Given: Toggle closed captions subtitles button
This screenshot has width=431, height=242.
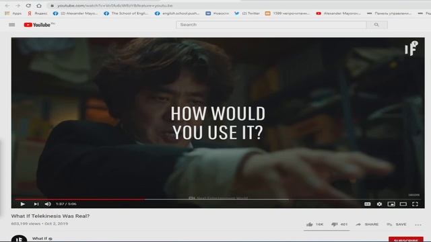Looking at the screenshot, I should click(x=368, y=204).
